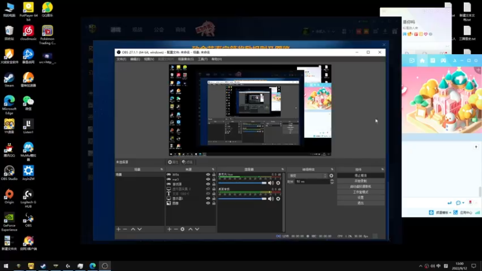Move source down in Sources panel
Image resolution: width=482 pixels, height=271 pixels.
pos(197,229)
